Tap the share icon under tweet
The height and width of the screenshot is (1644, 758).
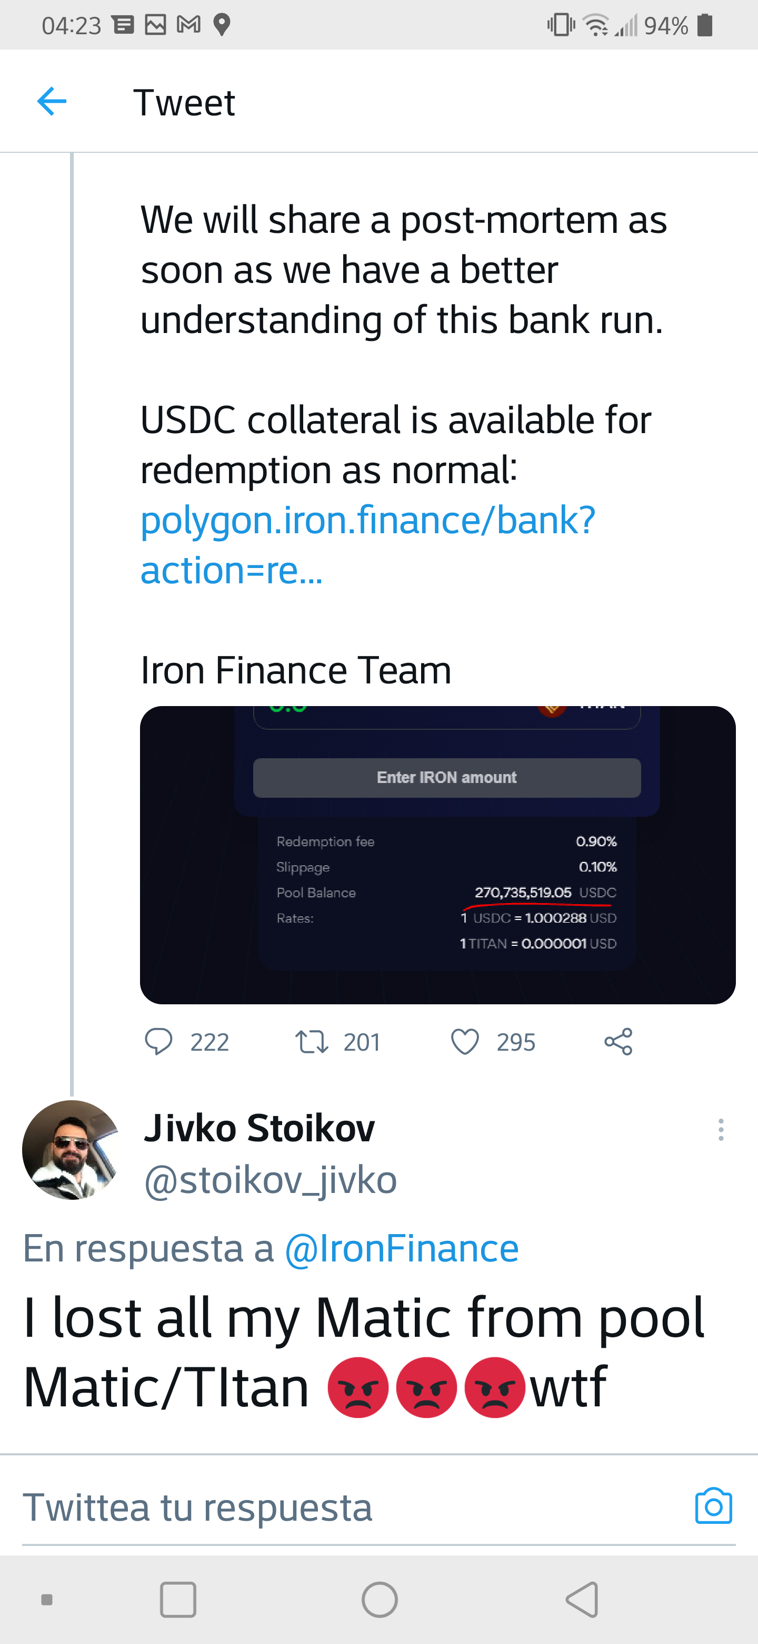click(x=618, y=1042)
